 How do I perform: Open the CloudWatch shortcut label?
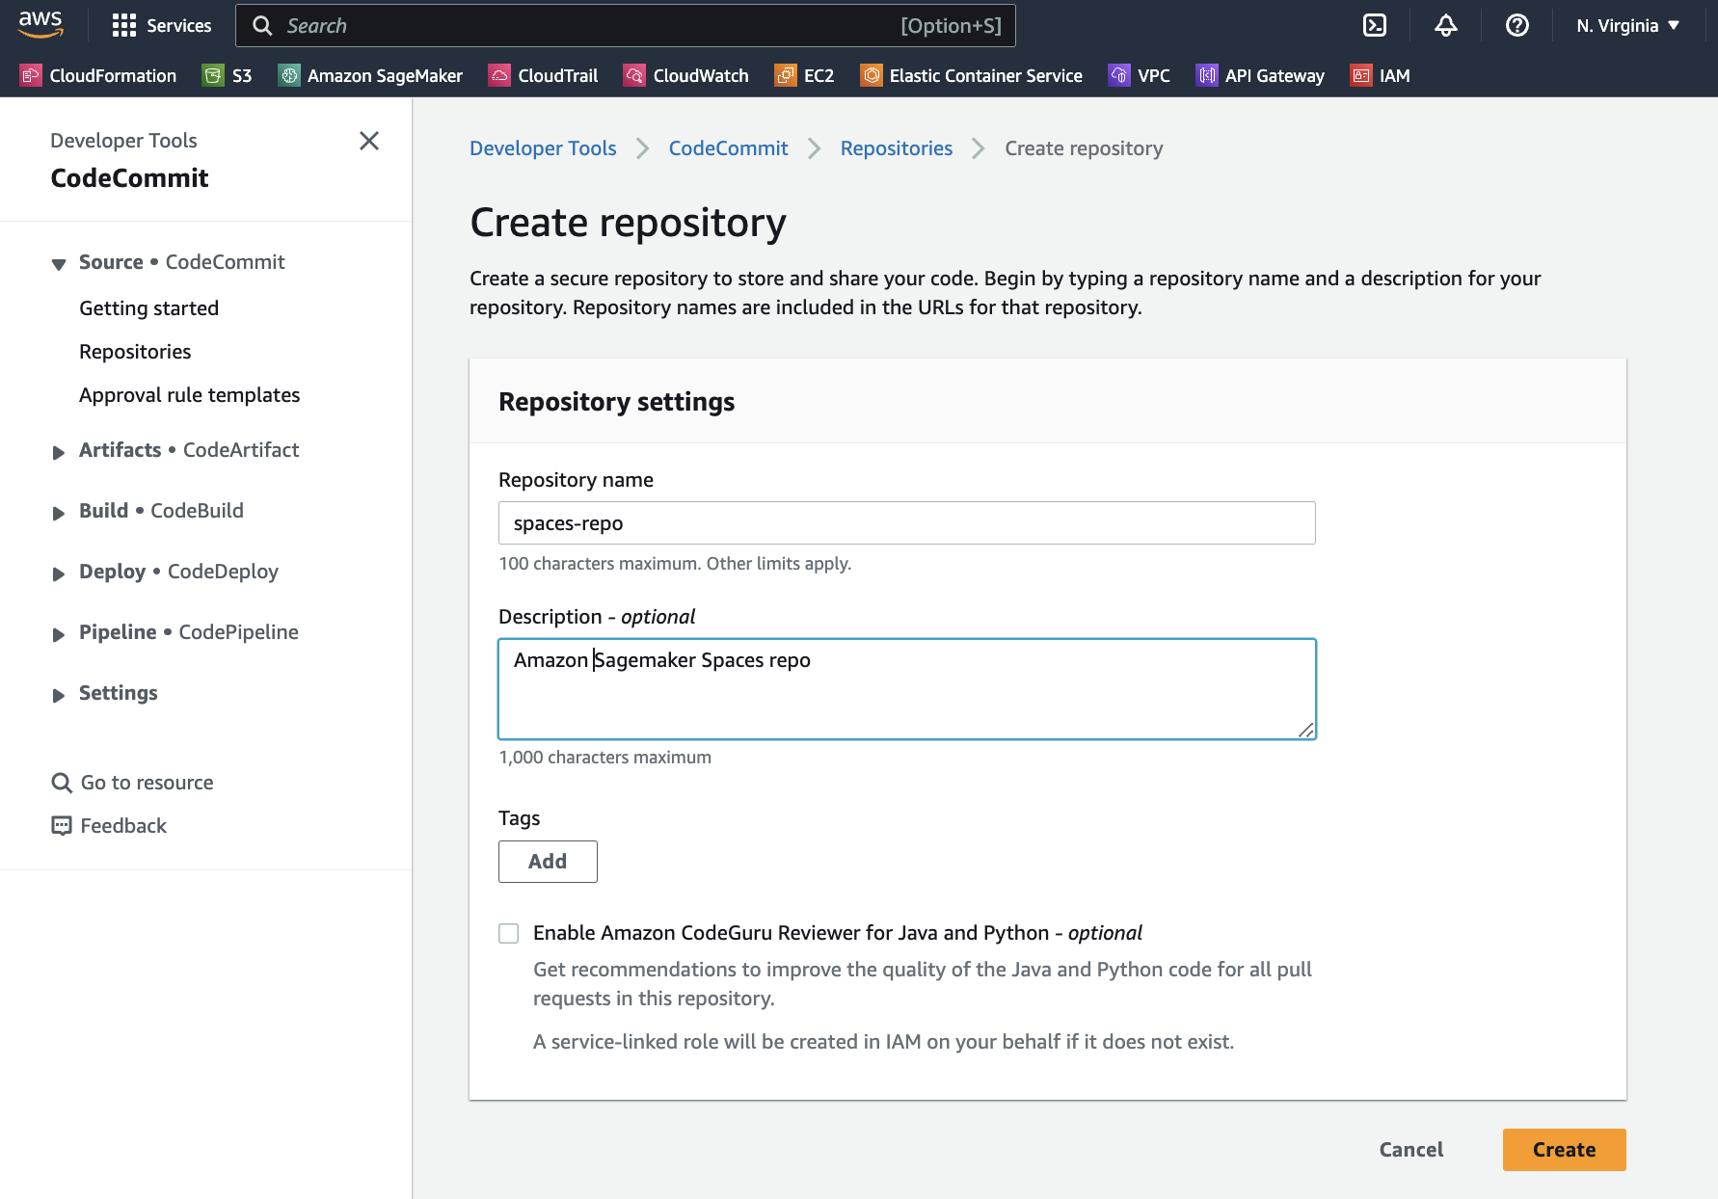[x=701, y=75]
